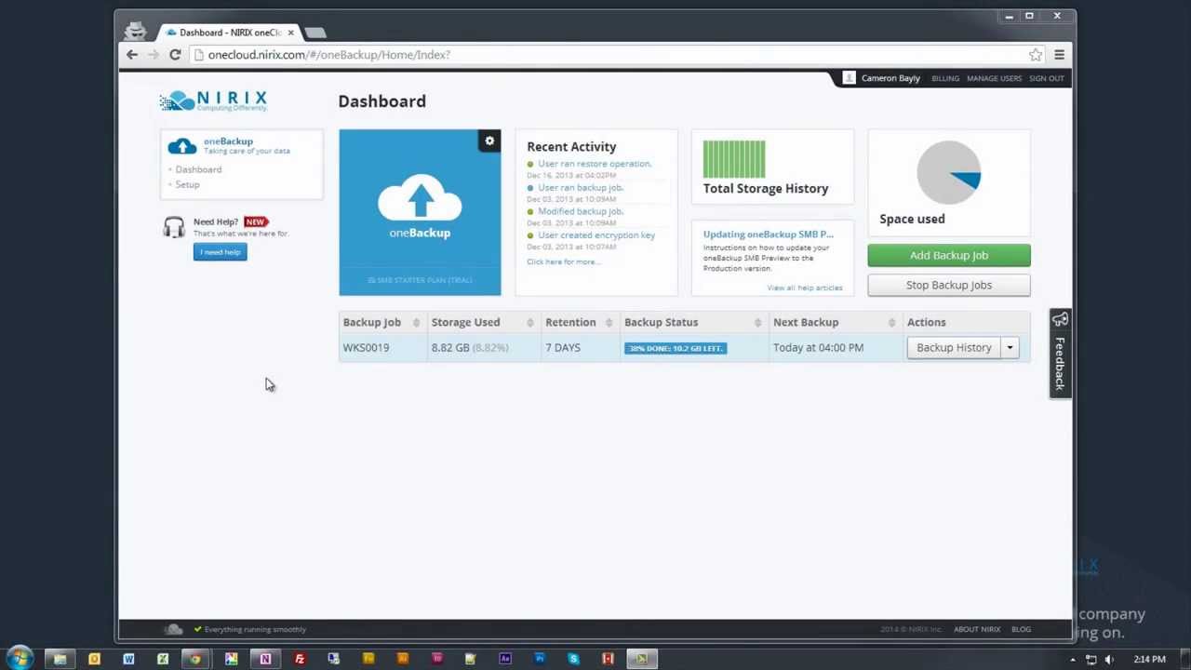Sort table by Backup Job column
The image size is (1191, 670).
[x=381, y=322]
